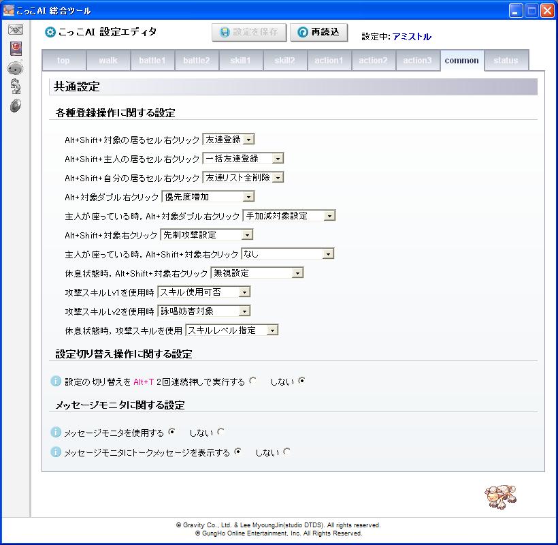Select しない for メッセージモニタを使用する
This screenshot has height=545, width=558.
(x=220, y=432)
